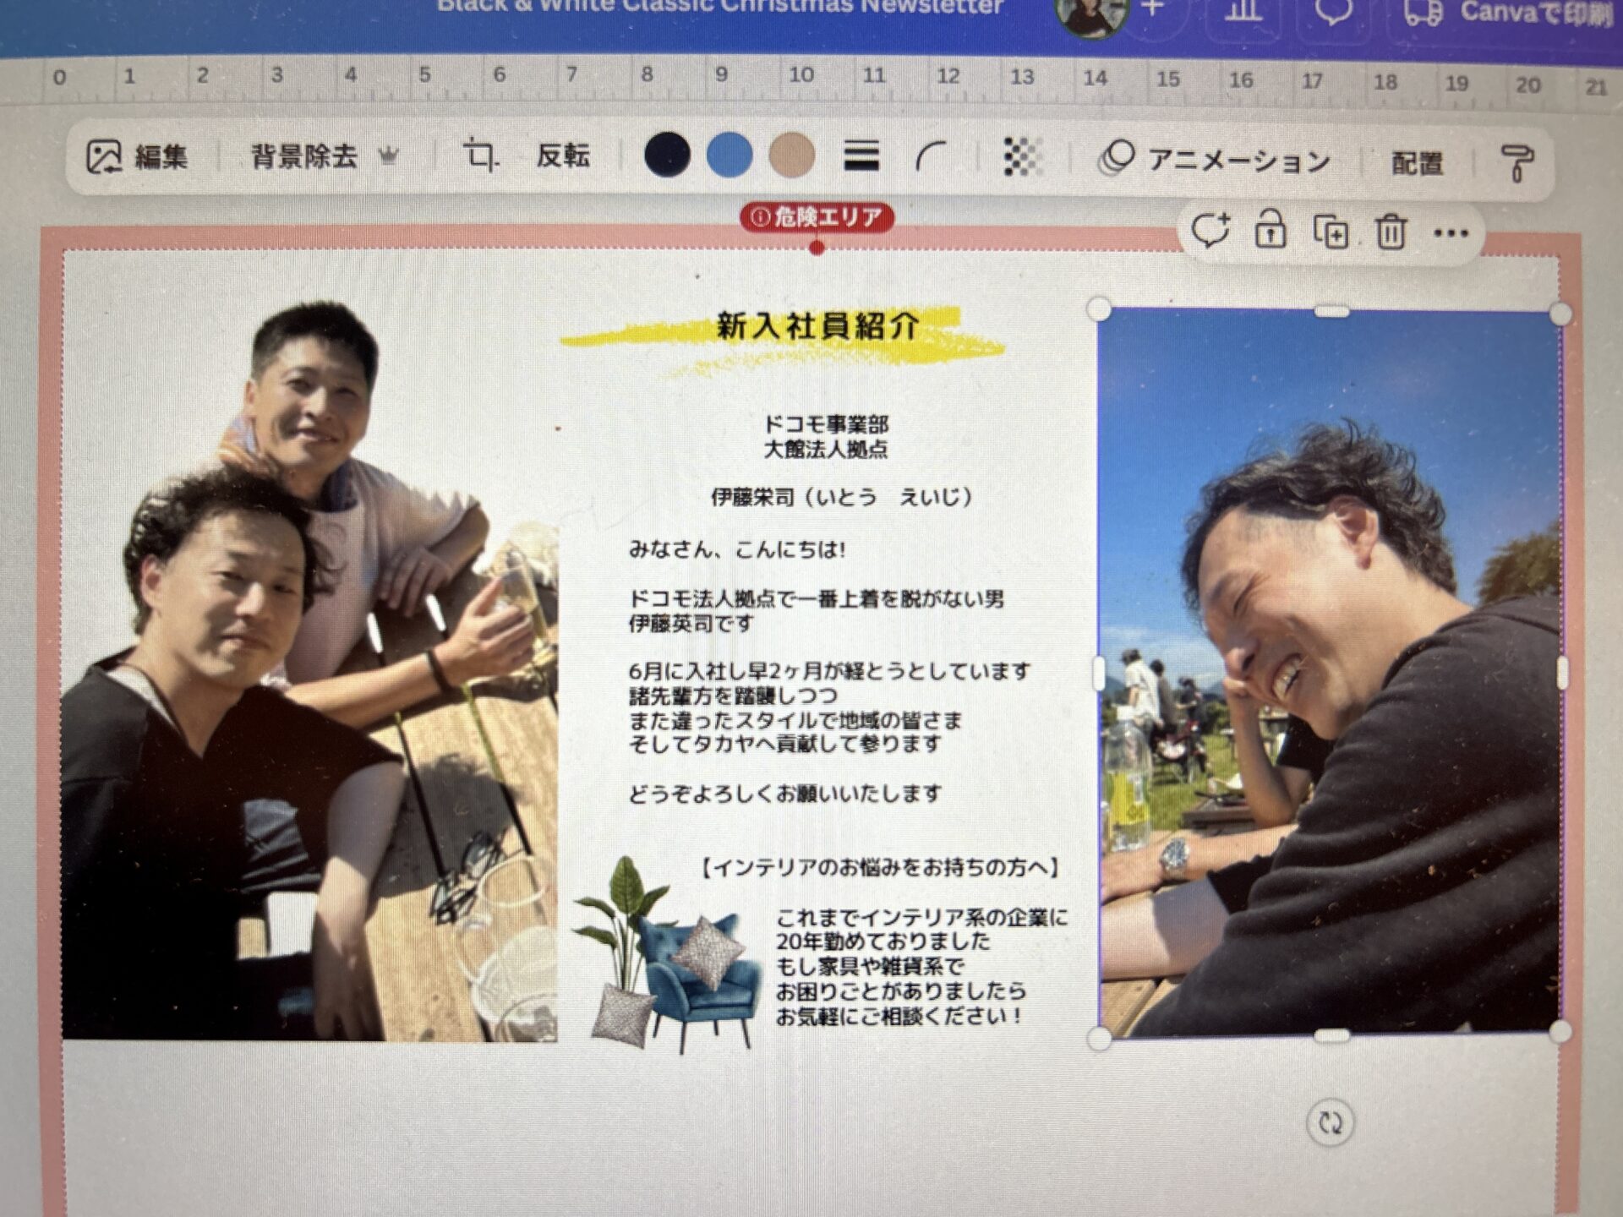Screen dimensions: 1623x1217
Task: Click text どうぞよろしくお願いいたします
Action: point(784,794)
